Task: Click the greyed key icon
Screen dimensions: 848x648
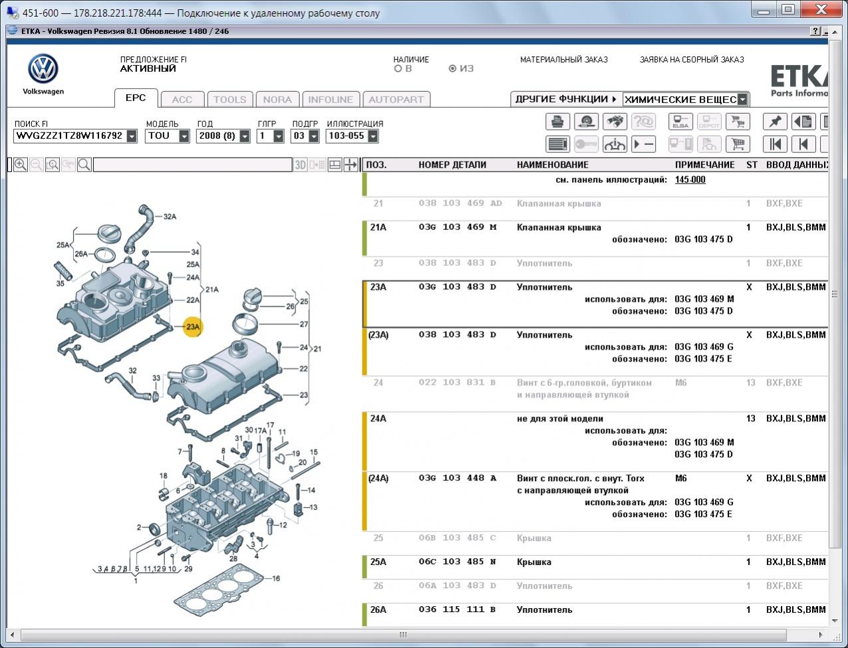Action: 587,144
